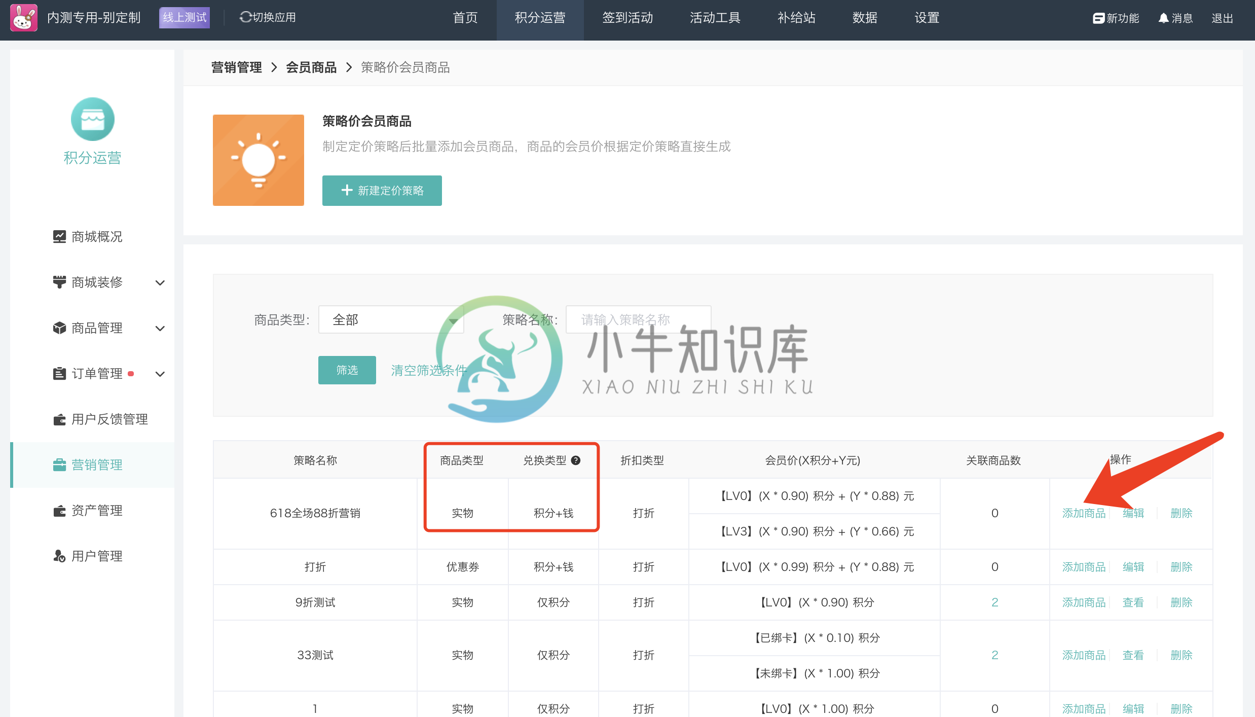This screenshot has height=717, width=1255.
Task: Open the 设置 tab
Action: [x=927, y=18]
